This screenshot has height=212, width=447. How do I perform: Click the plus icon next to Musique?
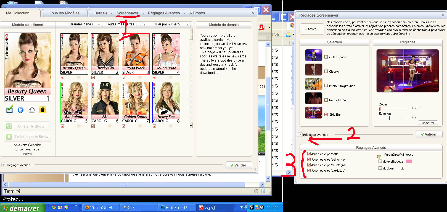[x=402, y=168]
